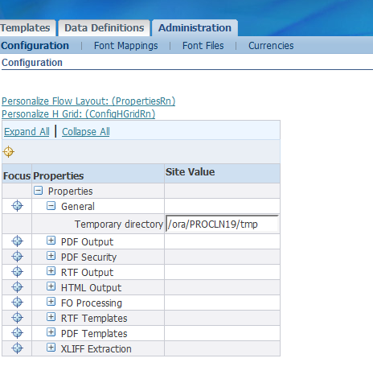This screenshot has width=373, height=383.
Task: Click the focus icon for XLIFF Extraction row
Action: click(x=18, y=348)
